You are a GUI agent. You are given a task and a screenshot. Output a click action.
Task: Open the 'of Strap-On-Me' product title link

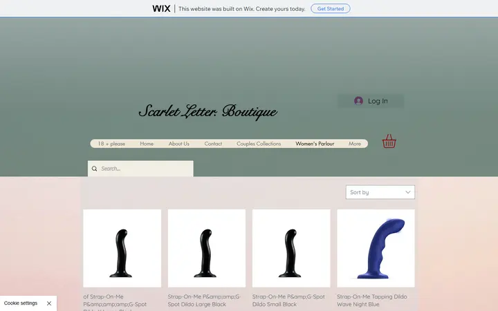point(115,303)
